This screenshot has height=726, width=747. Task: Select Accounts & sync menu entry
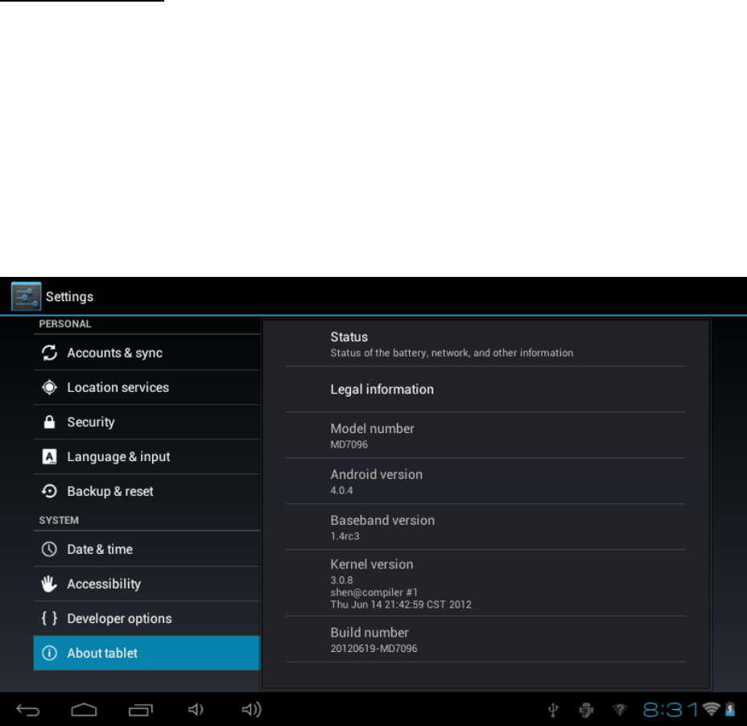147,353
